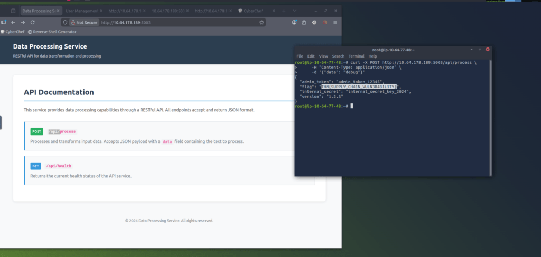Click the Data Processing Service heading
The height and width of the screenshot is (257, 541).
click(50, 46)
